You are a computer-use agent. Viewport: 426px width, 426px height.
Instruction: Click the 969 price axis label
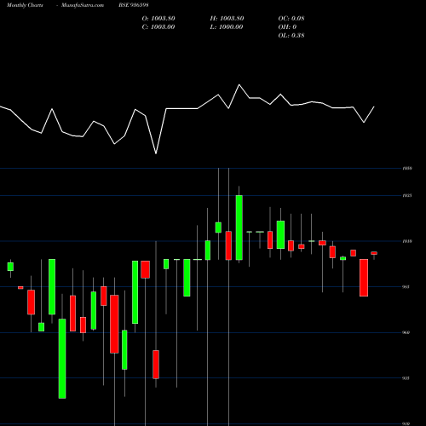[x=406, y=332]
